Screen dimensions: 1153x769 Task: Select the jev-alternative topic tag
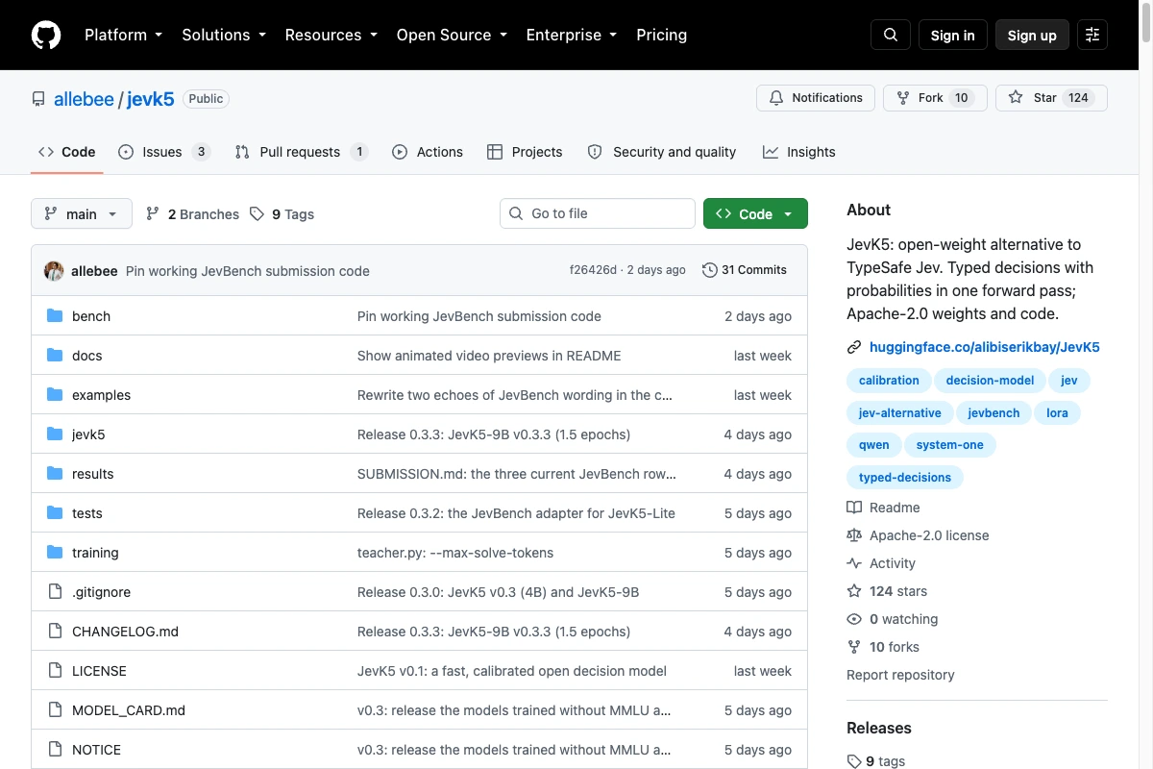[x=900, y=413]
